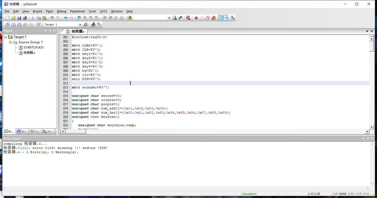
Task: Enable/disable breakpoint (hollow circle)
Action: tap(202, 18)
